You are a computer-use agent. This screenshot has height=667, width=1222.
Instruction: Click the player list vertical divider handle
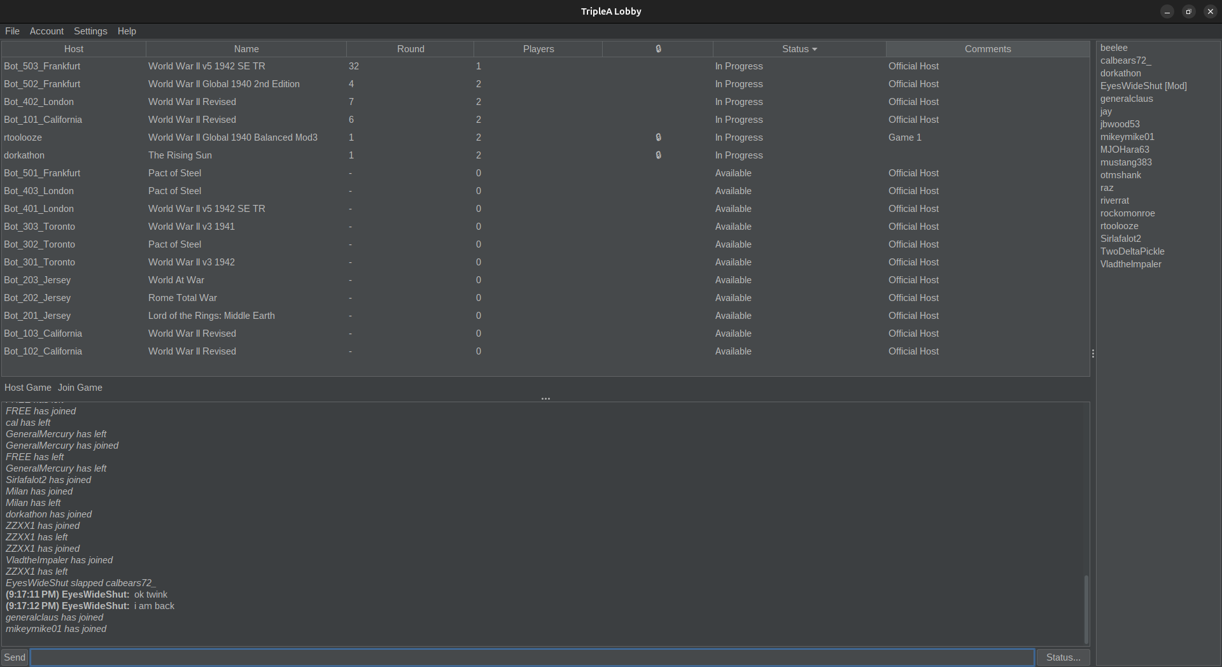point(1093,354)
